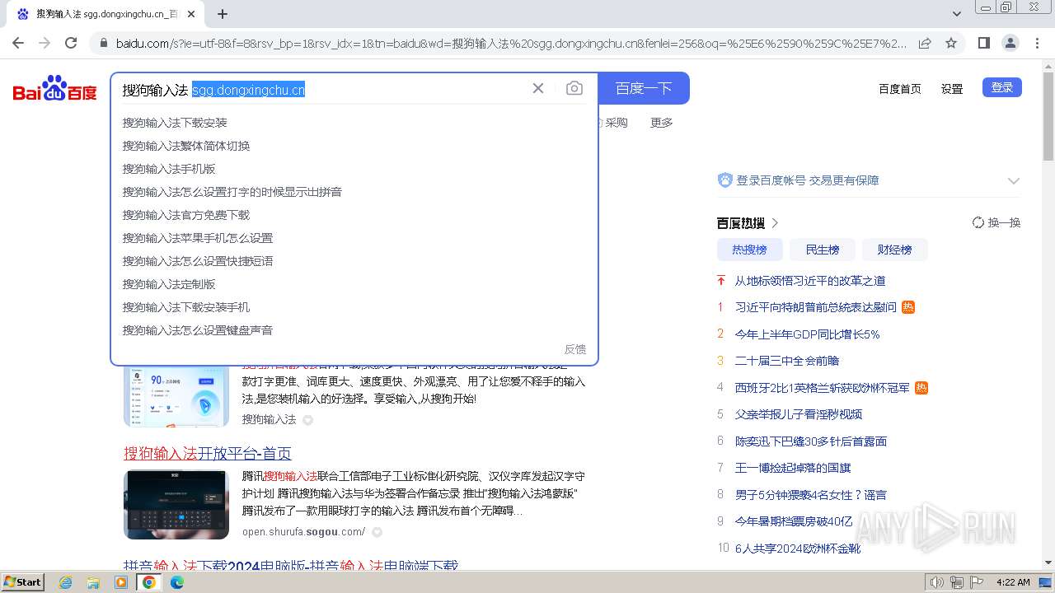Click the Baidu logo
This screenshot has height=593, width=1055.
(x=55, y=88)
